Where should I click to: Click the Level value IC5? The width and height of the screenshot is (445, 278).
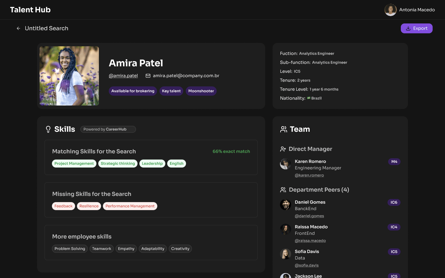click(x=297, y=72)
